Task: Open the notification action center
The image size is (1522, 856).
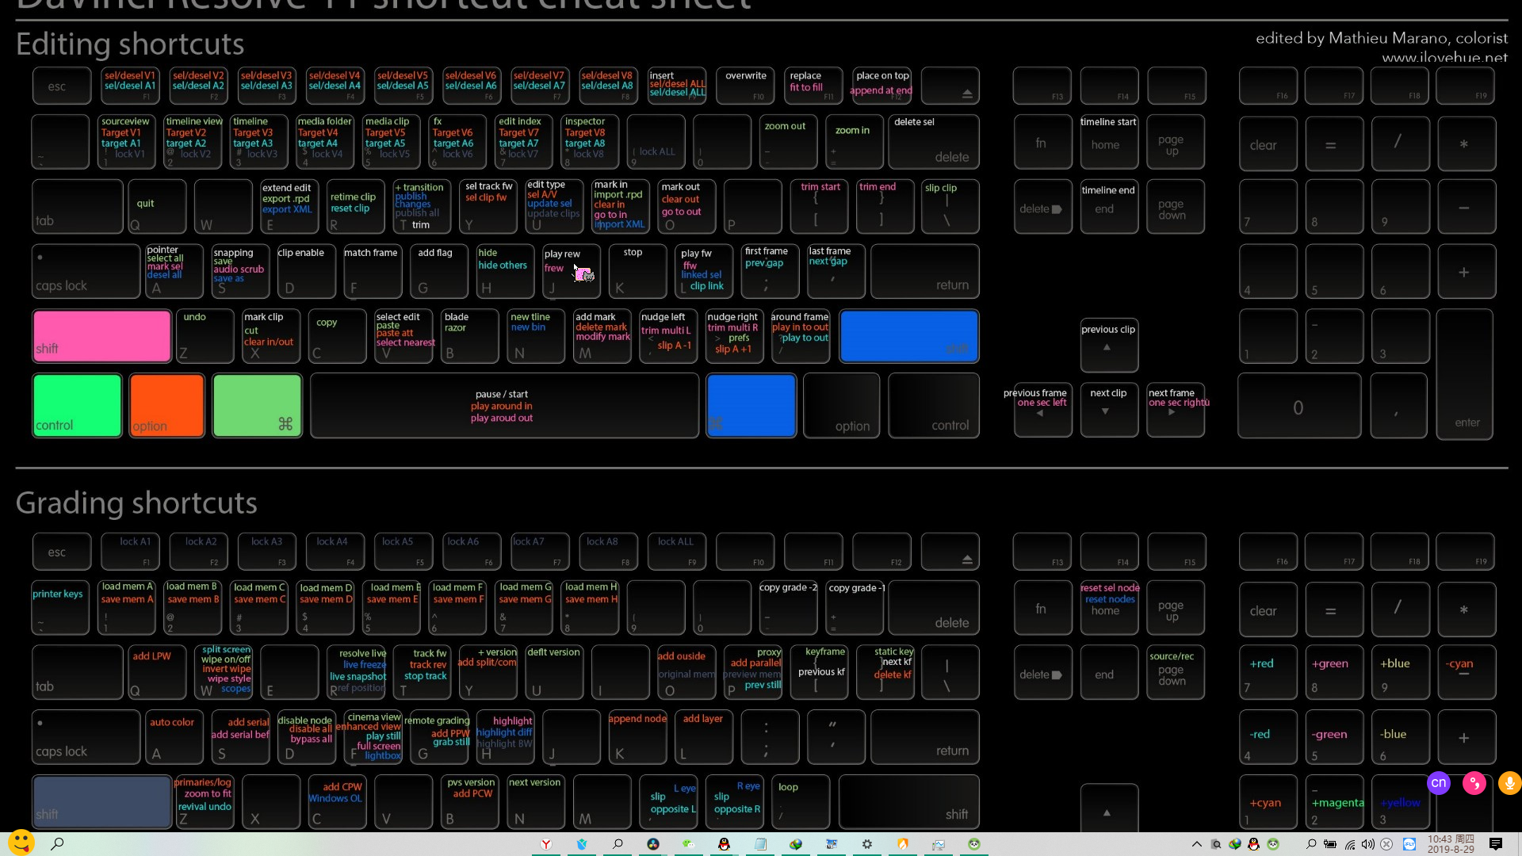Action: [x=1496, y=844]
